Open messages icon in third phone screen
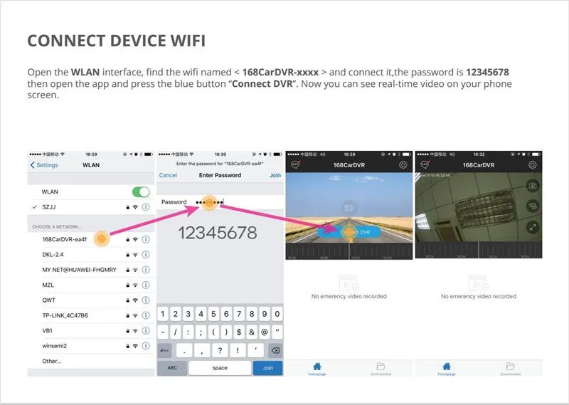569x405 pixels. point(295,165)
